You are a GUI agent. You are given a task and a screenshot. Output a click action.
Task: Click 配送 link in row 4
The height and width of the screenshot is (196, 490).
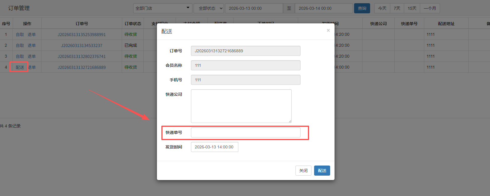[20, 67]
